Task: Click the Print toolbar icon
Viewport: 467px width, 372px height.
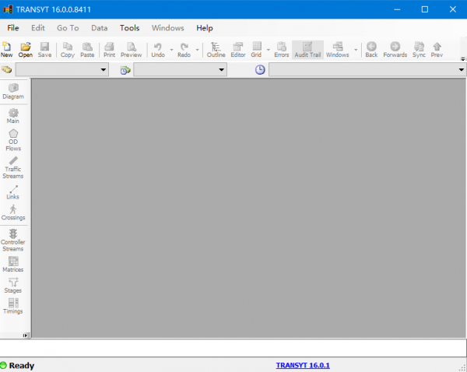Action: tap(109, 50)
